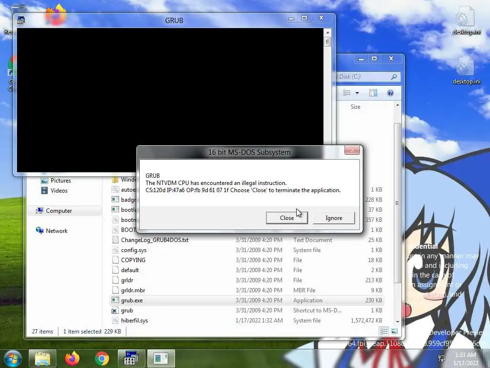Click the network tray icon
490x368 pixels.
coord(442,358)
